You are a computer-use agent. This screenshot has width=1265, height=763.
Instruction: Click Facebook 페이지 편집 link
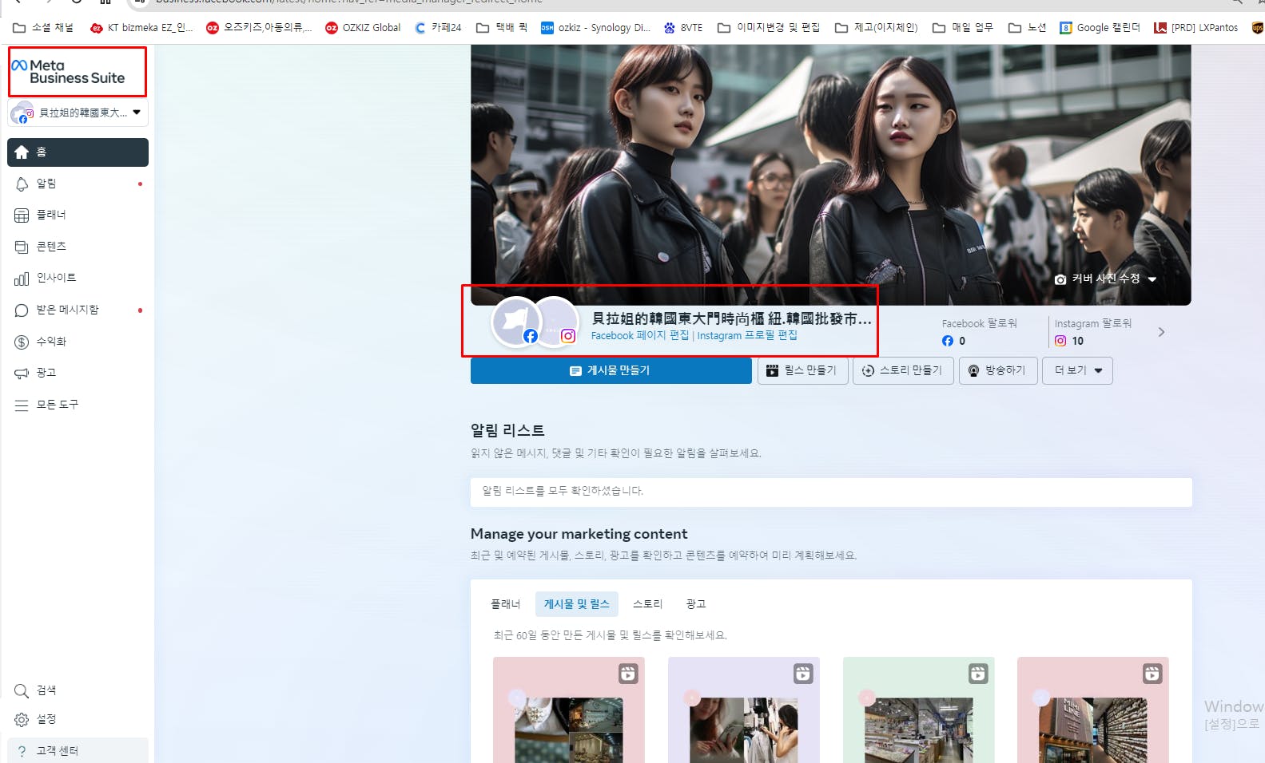tap(639, 336)
